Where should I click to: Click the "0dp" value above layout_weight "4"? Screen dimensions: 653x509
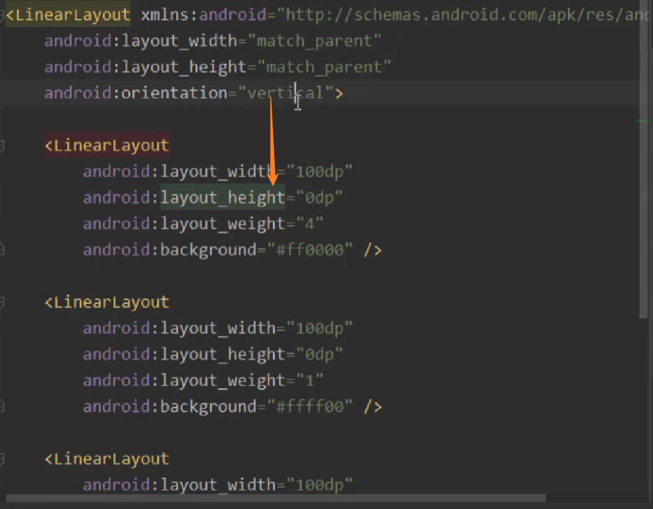[x=319, y=198]
